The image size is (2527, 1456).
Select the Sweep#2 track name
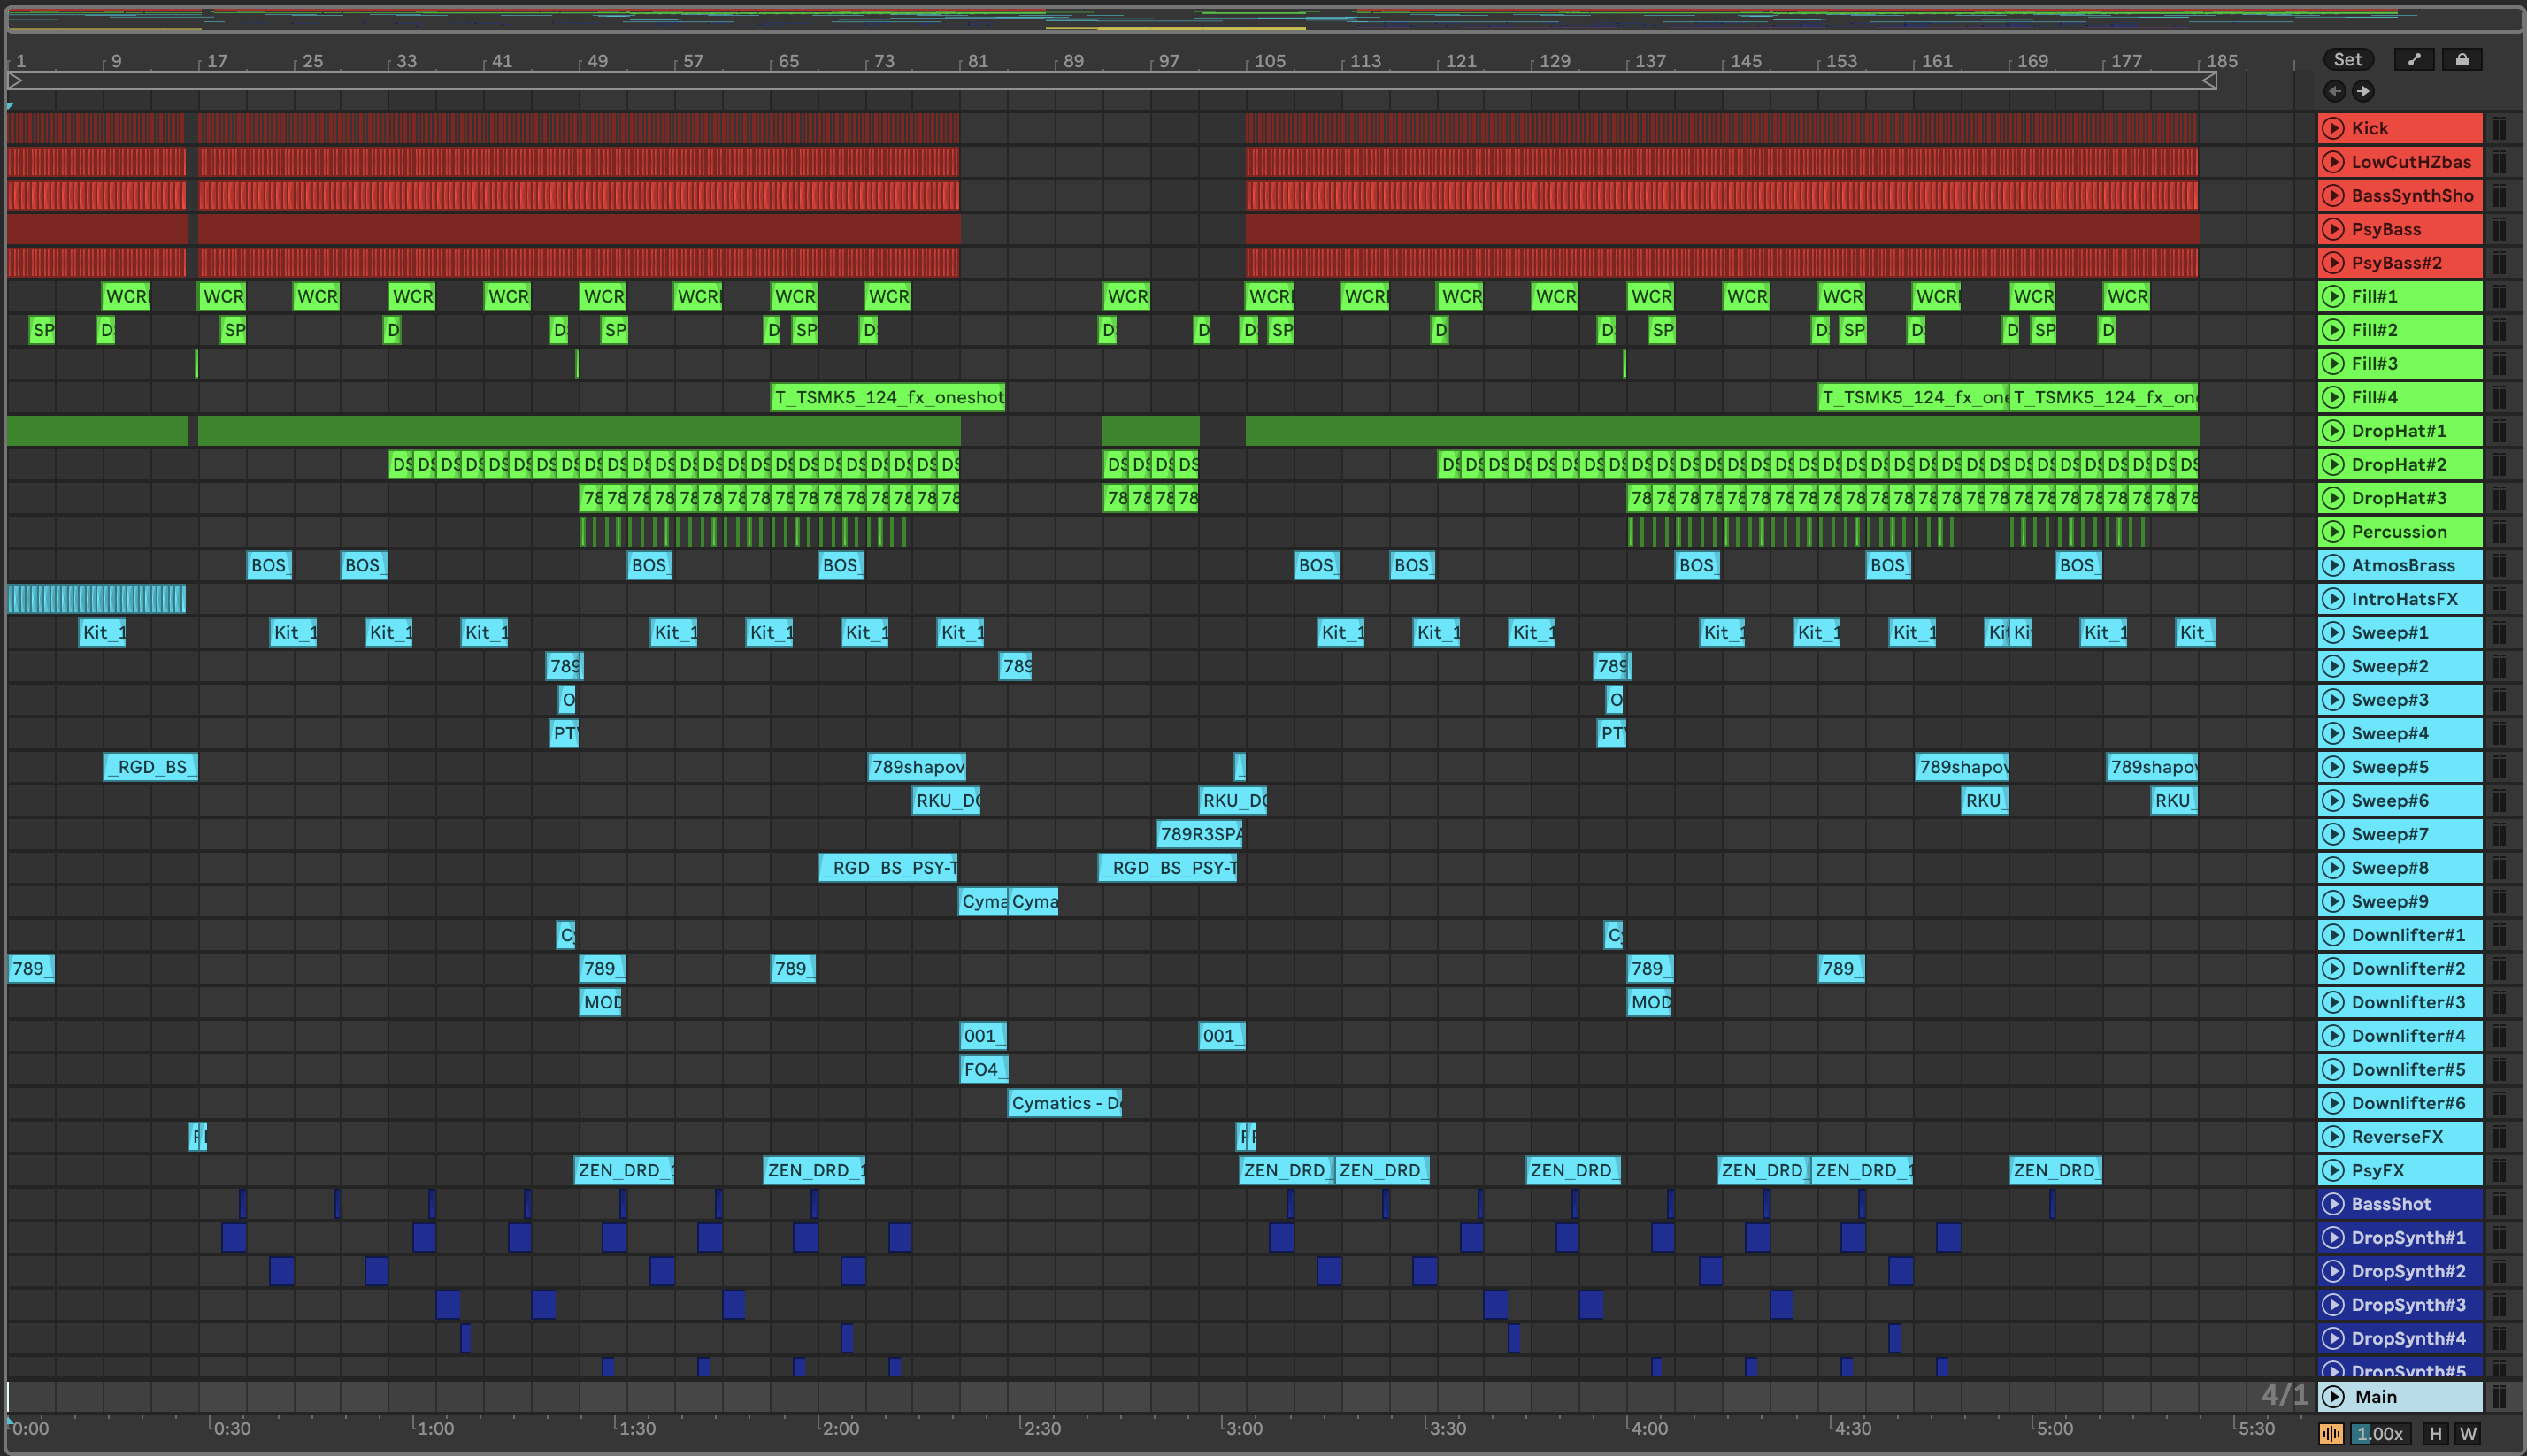tap(2390, 666)
